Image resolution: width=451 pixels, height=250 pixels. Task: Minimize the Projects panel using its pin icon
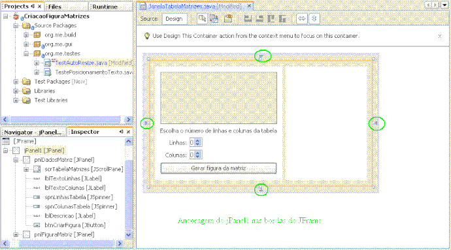(x=33, y=6)
